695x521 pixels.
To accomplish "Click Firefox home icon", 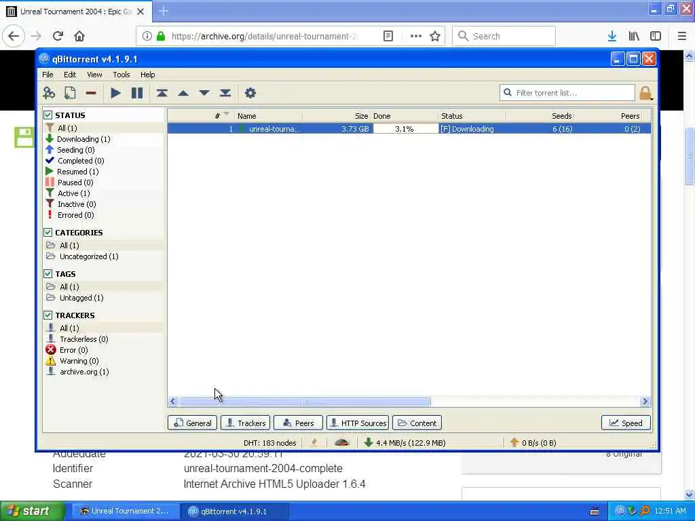I will click(79, 36).
